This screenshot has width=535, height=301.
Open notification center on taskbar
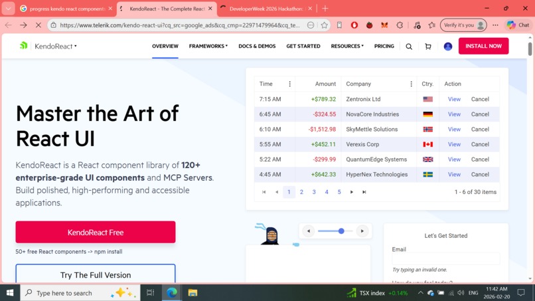pos(520,293)
